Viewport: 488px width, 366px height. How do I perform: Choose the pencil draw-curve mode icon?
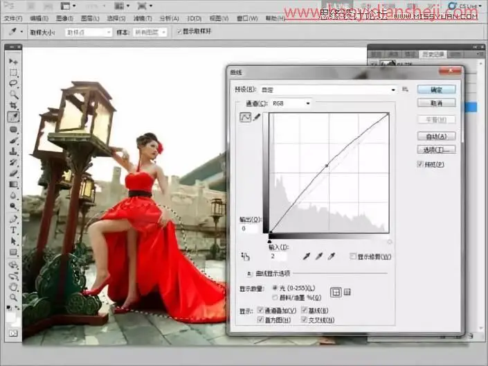tap(257, 117)
